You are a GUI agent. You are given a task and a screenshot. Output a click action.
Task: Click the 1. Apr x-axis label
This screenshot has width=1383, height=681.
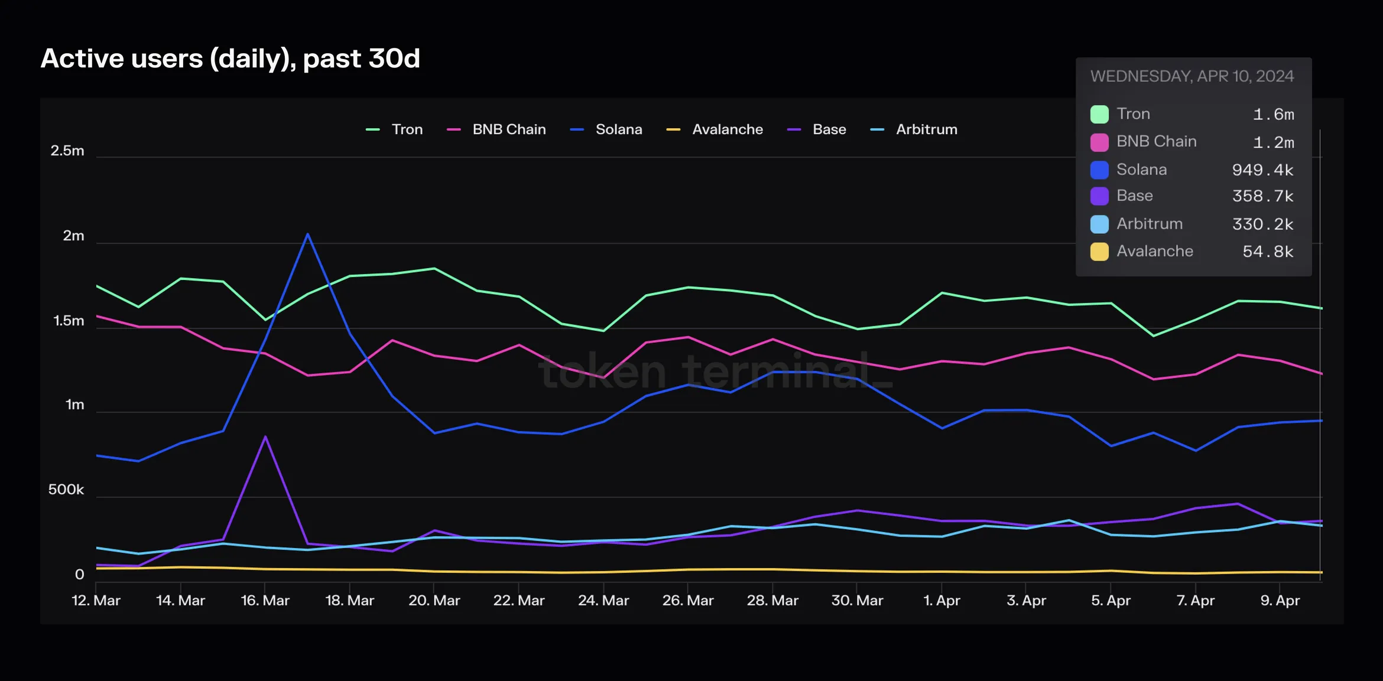pos(942,601)
